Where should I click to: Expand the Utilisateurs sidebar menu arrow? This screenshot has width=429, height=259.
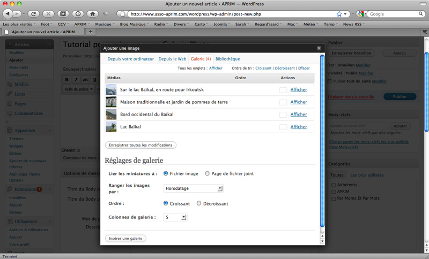[x=49, y=222]
